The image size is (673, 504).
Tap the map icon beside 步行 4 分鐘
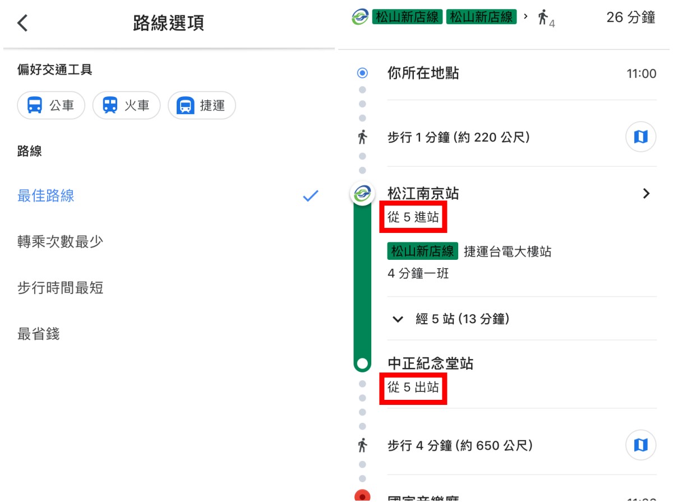[x=640, y=445]
